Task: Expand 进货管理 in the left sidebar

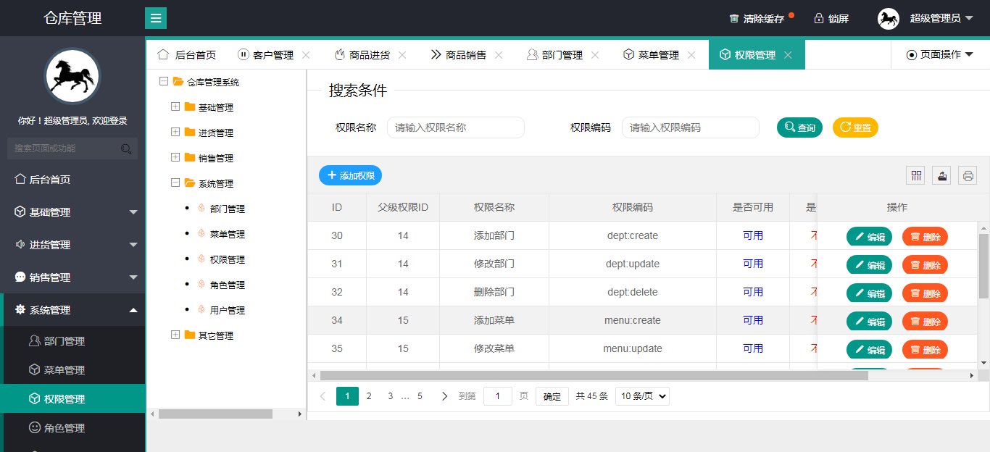Action: pyautogui.click(x=72, y=245)
